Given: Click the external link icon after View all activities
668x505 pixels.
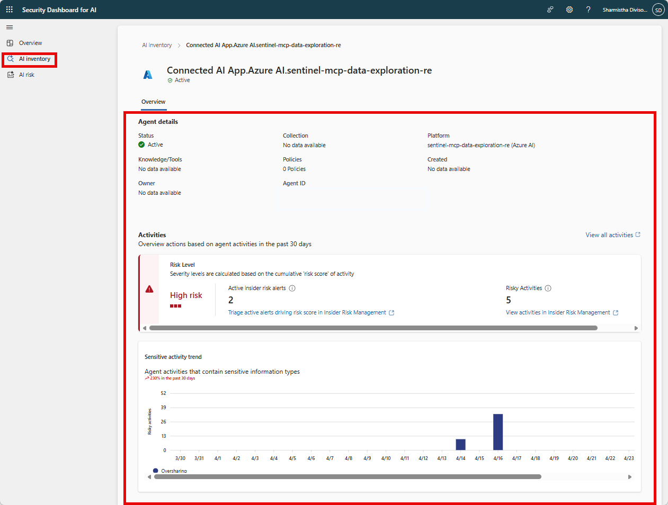Looking at the screenshot, I should pos(638,235).
